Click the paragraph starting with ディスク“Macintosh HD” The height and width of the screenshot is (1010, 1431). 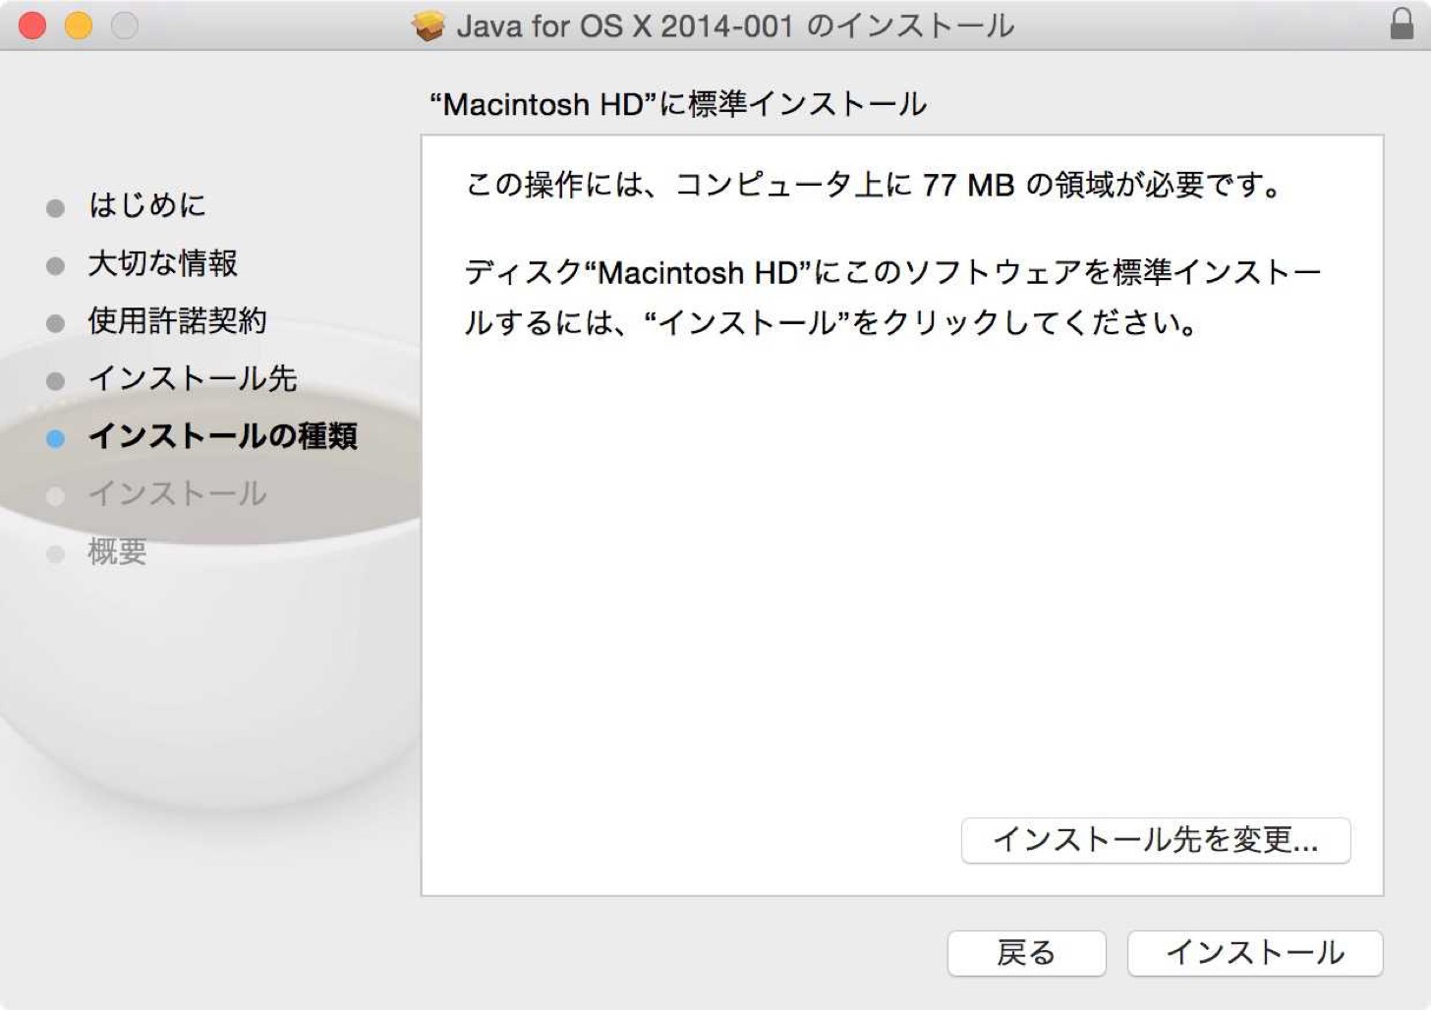[893, 297]
